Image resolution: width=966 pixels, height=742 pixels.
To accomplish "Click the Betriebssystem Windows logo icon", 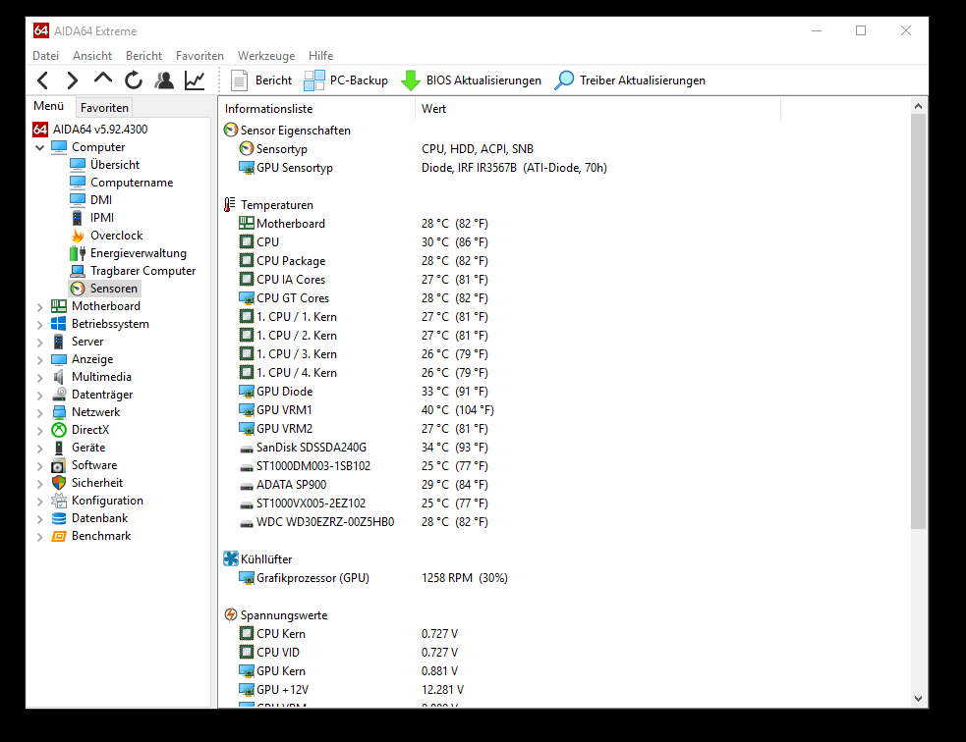I will point(59,324).
